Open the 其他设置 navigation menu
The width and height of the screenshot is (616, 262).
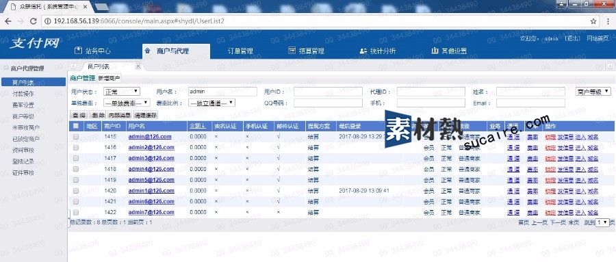(x=450, y=51)
